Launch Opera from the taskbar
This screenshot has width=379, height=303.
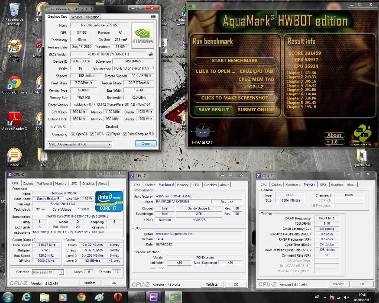[118, 297]
